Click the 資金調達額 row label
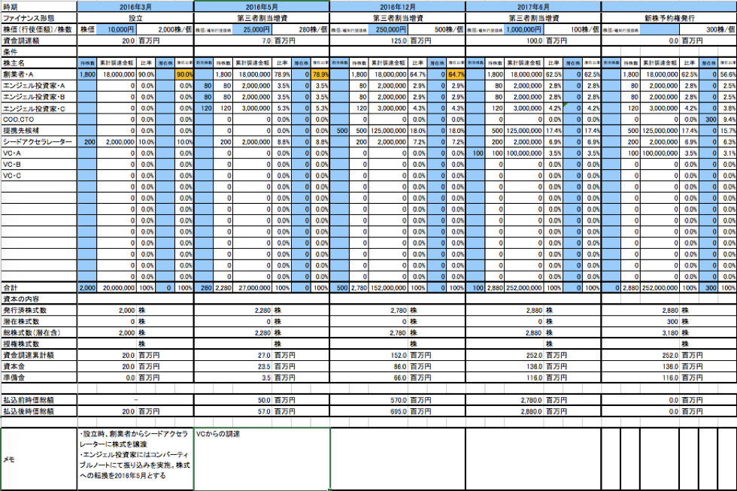The height and width of the screenshot is (491, 737). (39, 41)
